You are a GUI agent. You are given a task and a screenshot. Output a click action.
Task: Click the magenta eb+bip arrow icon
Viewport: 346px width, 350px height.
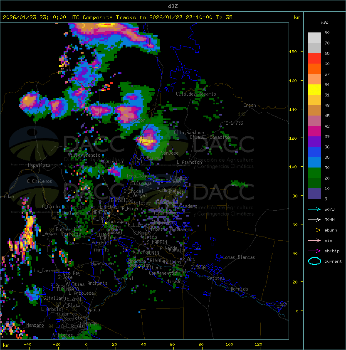coord(314,251)
